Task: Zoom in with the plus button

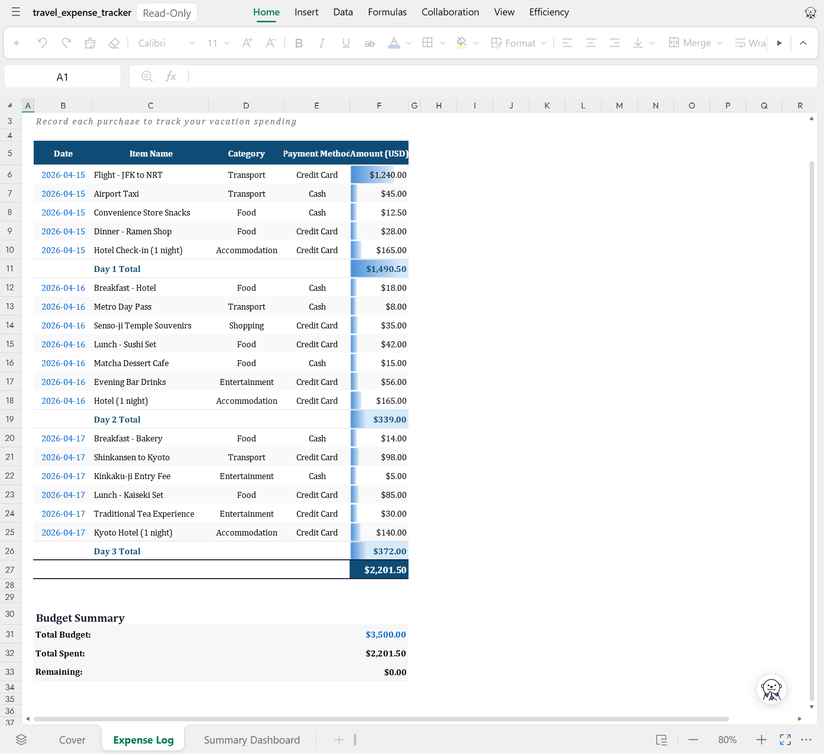Action: click(762, 740)
